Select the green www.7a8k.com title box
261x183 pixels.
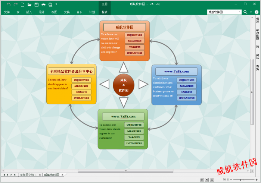tap(123, 117)
